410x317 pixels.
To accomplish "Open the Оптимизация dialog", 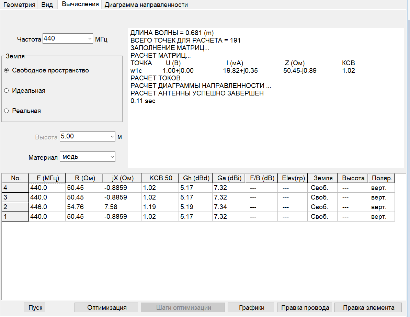I will tap(106, 308).
